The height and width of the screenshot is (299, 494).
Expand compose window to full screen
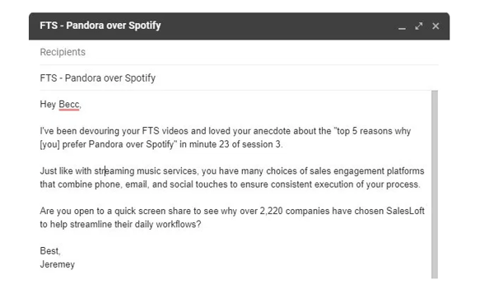pos(419,26)
